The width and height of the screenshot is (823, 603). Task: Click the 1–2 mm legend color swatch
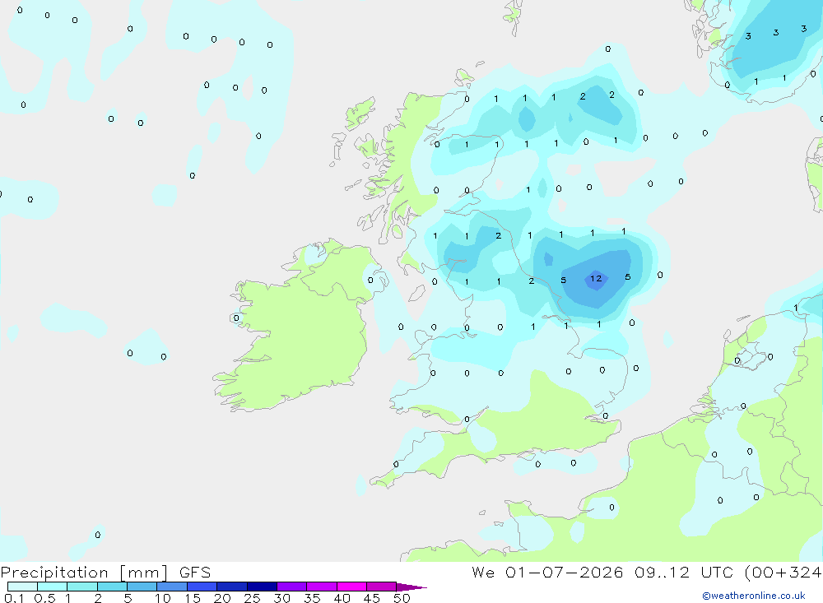(x=81, y=587)
